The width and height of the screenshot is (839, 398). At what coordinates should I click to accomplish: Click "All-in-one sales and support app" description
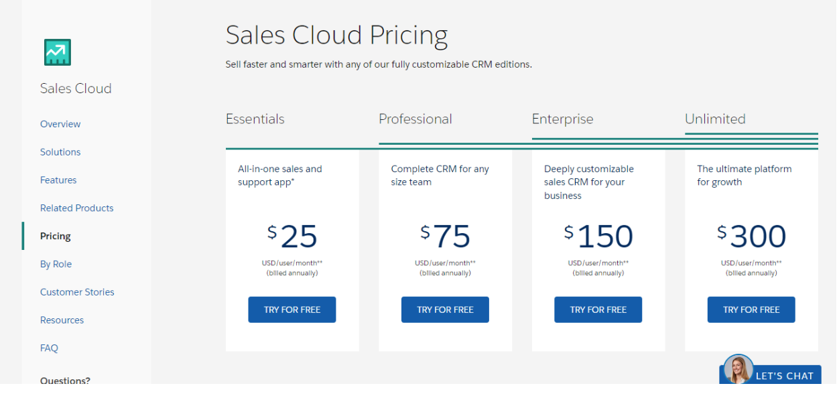tap(280, 176)
